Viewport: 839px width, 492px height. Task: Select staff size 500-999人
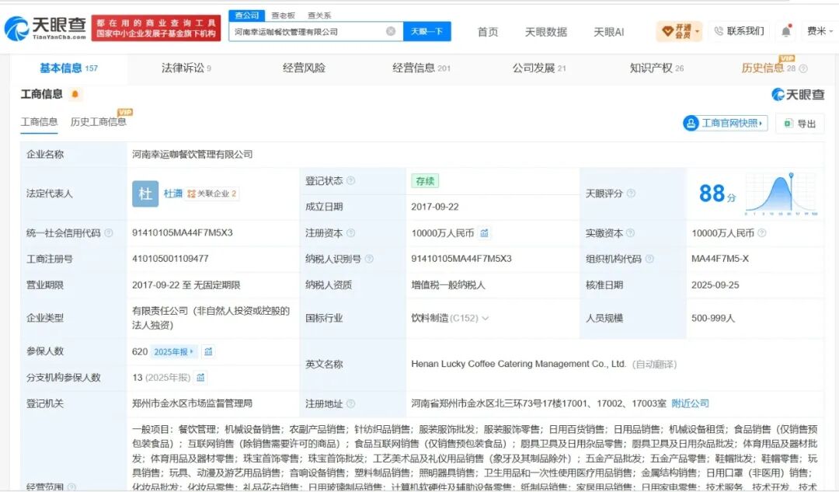click(712, 318)
